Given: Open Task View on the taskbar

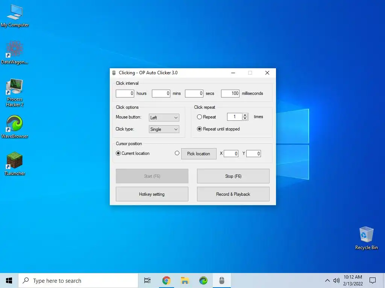Looking at the screenshot, I should pos(147,280).
